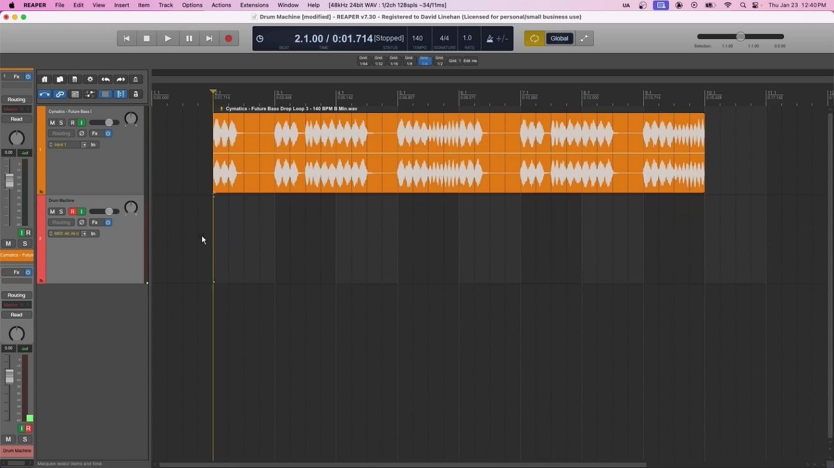Open the Item menu
The height and width of the screenshot is (468, 834).
pos(144,5)
